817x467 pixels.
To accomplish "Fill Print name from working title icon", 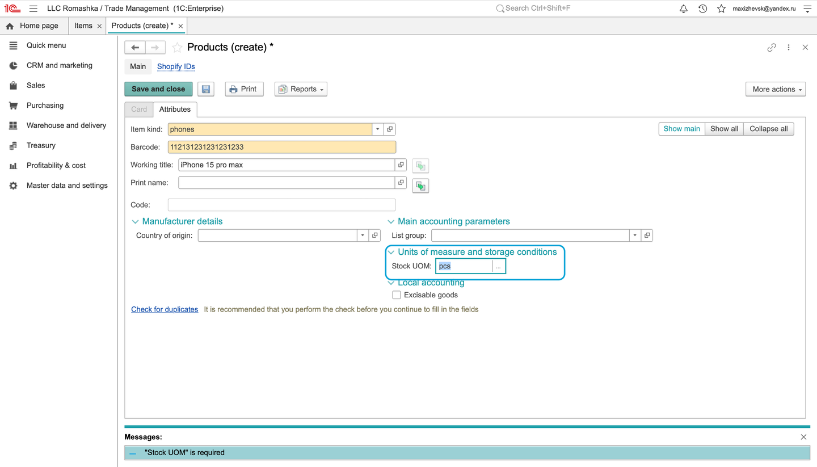I will (x=420, y=186).
